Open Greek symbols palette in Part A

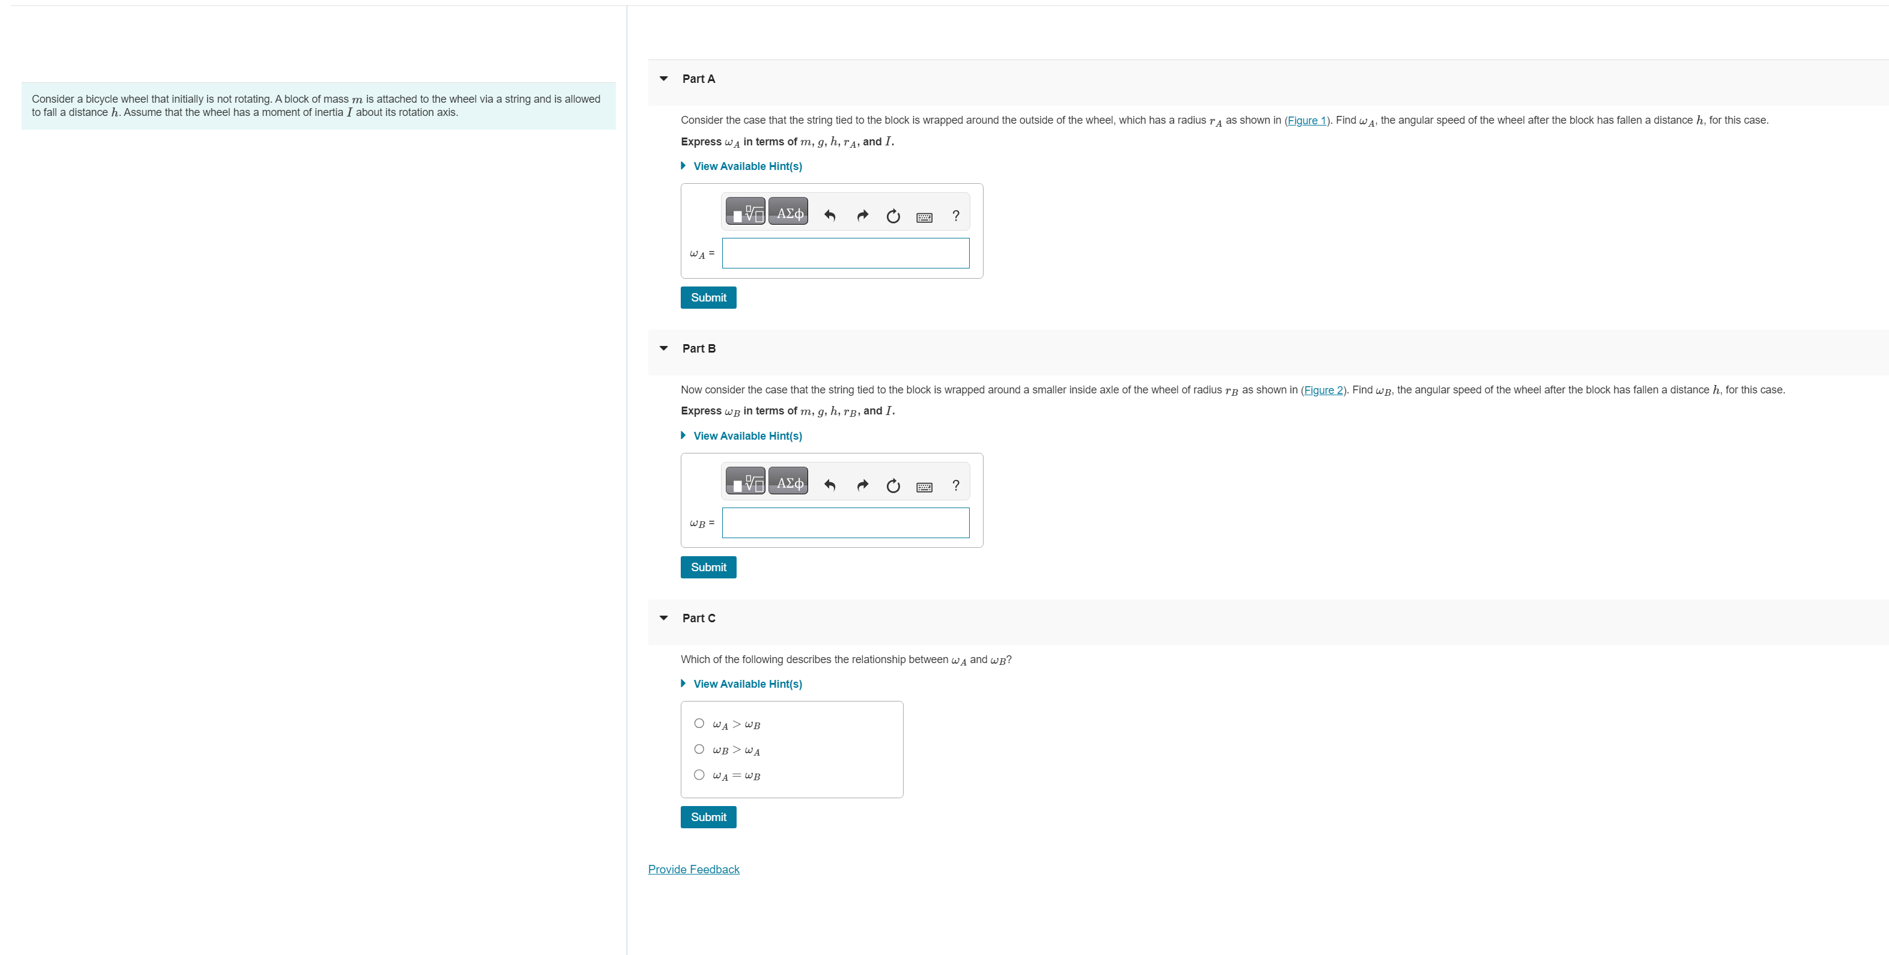tap(788, 213)
